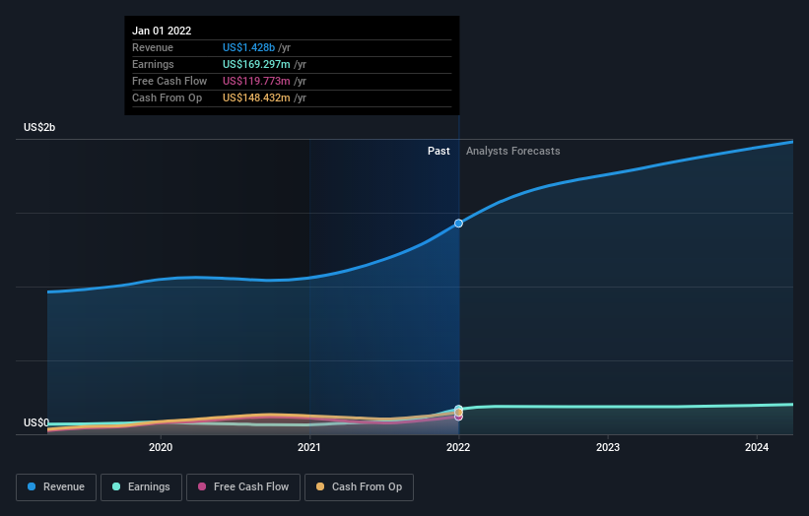Screen dimensions: 809x516
Task: Select the 2023 x-axis label
Action: pyautogui.click(x=608, y=447)
